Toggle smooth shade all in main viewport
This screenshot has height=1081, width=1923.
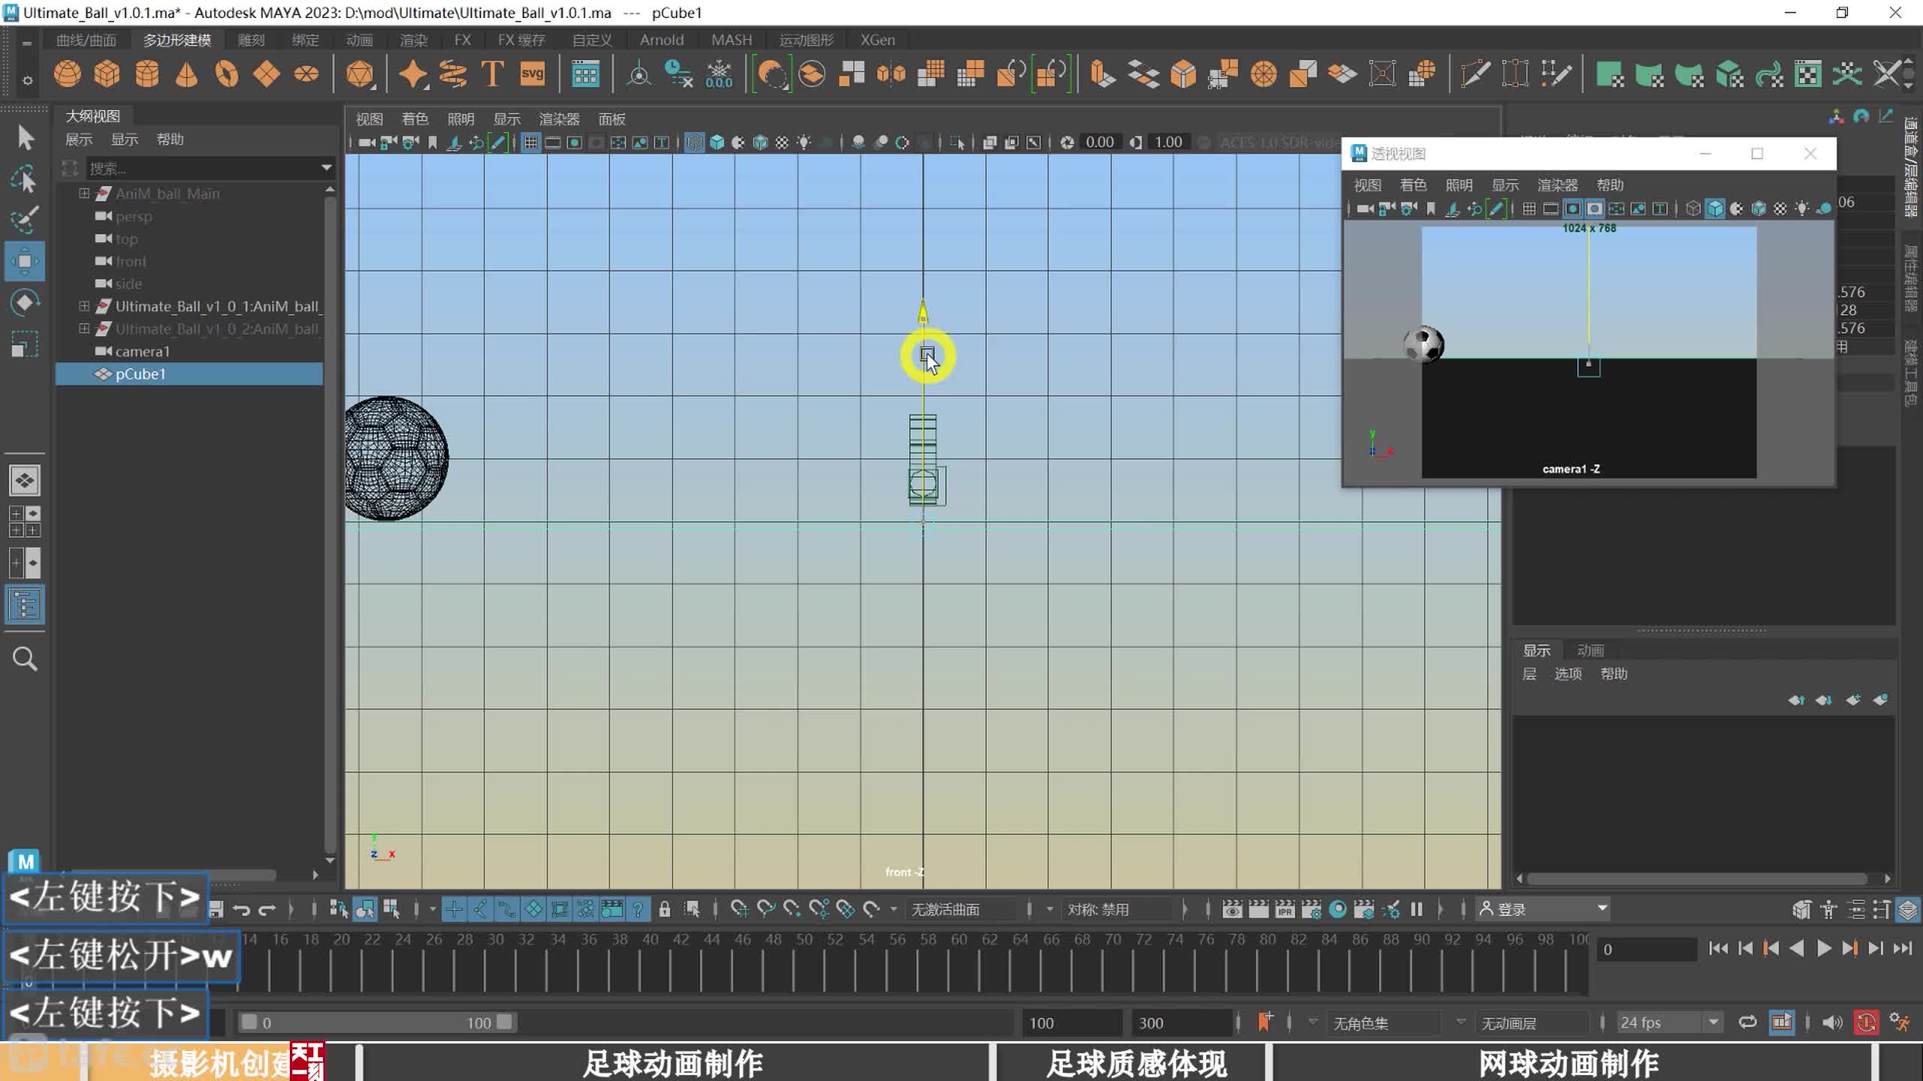pyautogui.click(x=717, y=143)
